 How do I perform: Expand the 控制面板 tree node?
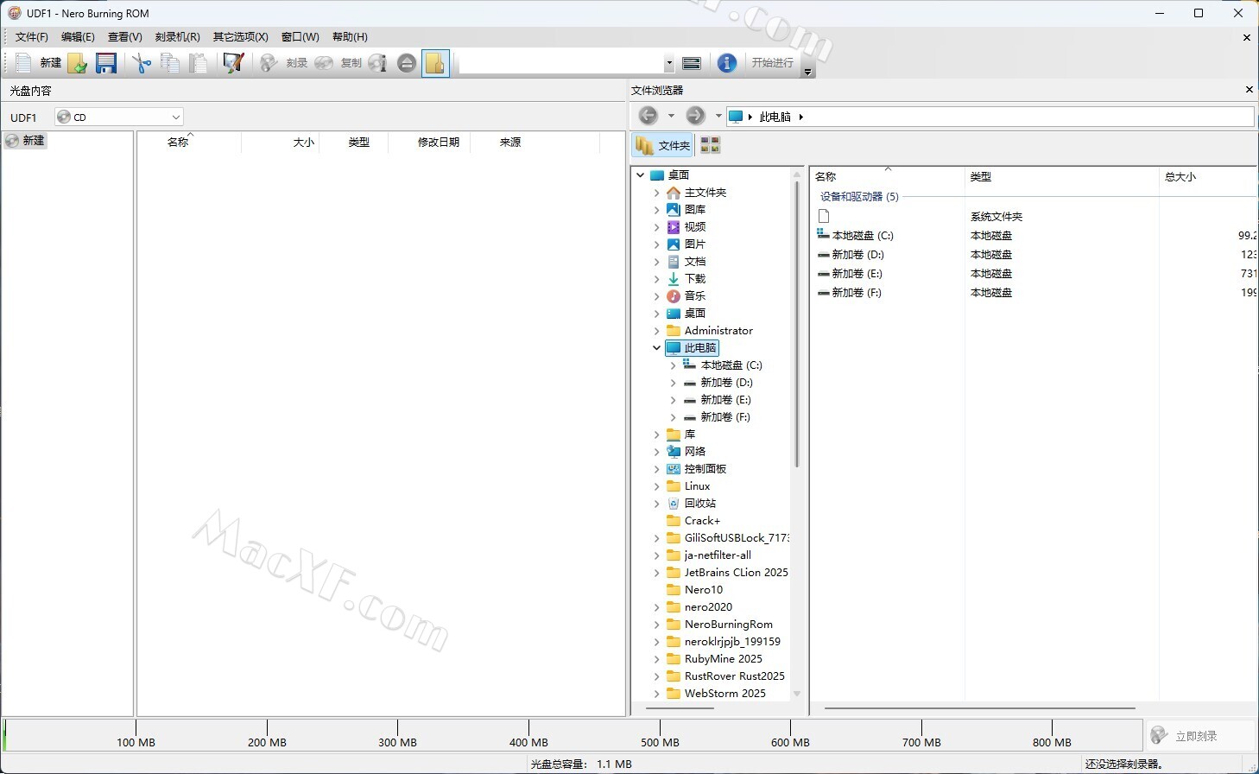click(657, 469)
